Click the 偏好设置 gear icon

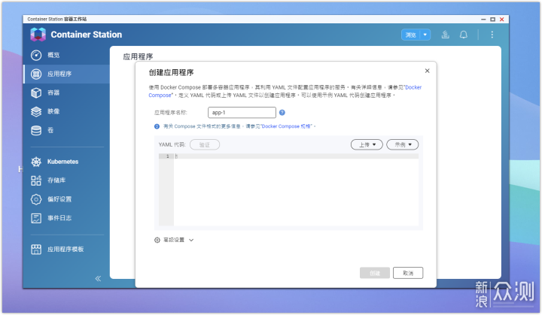(36, 199)
